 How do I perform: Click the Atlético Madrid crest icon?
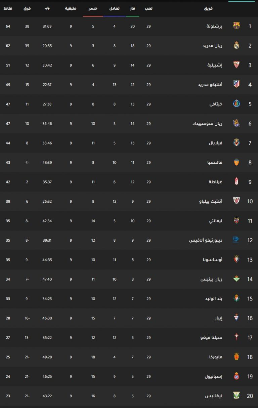click(x=236, y=84)
